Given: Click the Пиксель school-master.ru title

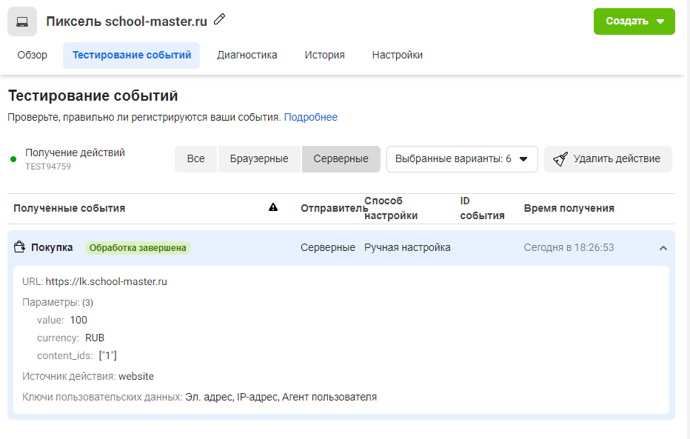Looking at the screenshot, I should (x=127, y=21).
